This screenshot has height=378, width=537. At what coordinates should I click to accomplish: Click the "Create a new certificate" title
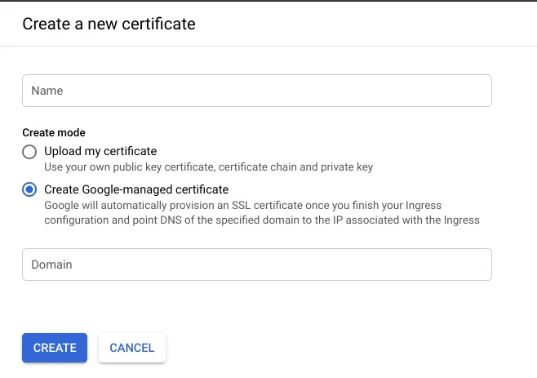click(x=109, y=24)
